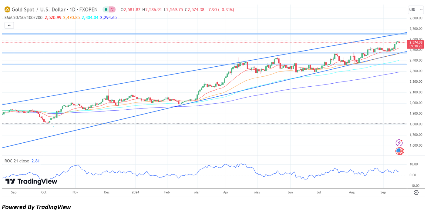The height and width of the screenshot is (213, 427).
Task: Click the Dec label on time axis
Action: pyautogui.click(x=106, y=192)
